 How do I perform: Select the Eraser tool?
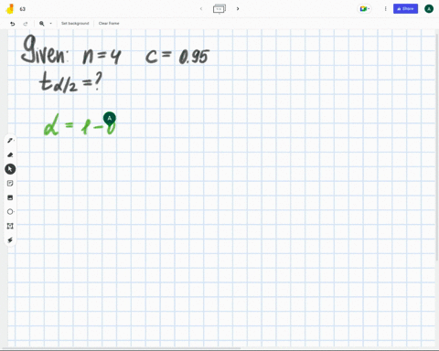(x=10, y=154)
